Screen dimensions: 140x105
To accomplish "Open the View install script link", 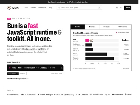I will (x=57, y=73).
